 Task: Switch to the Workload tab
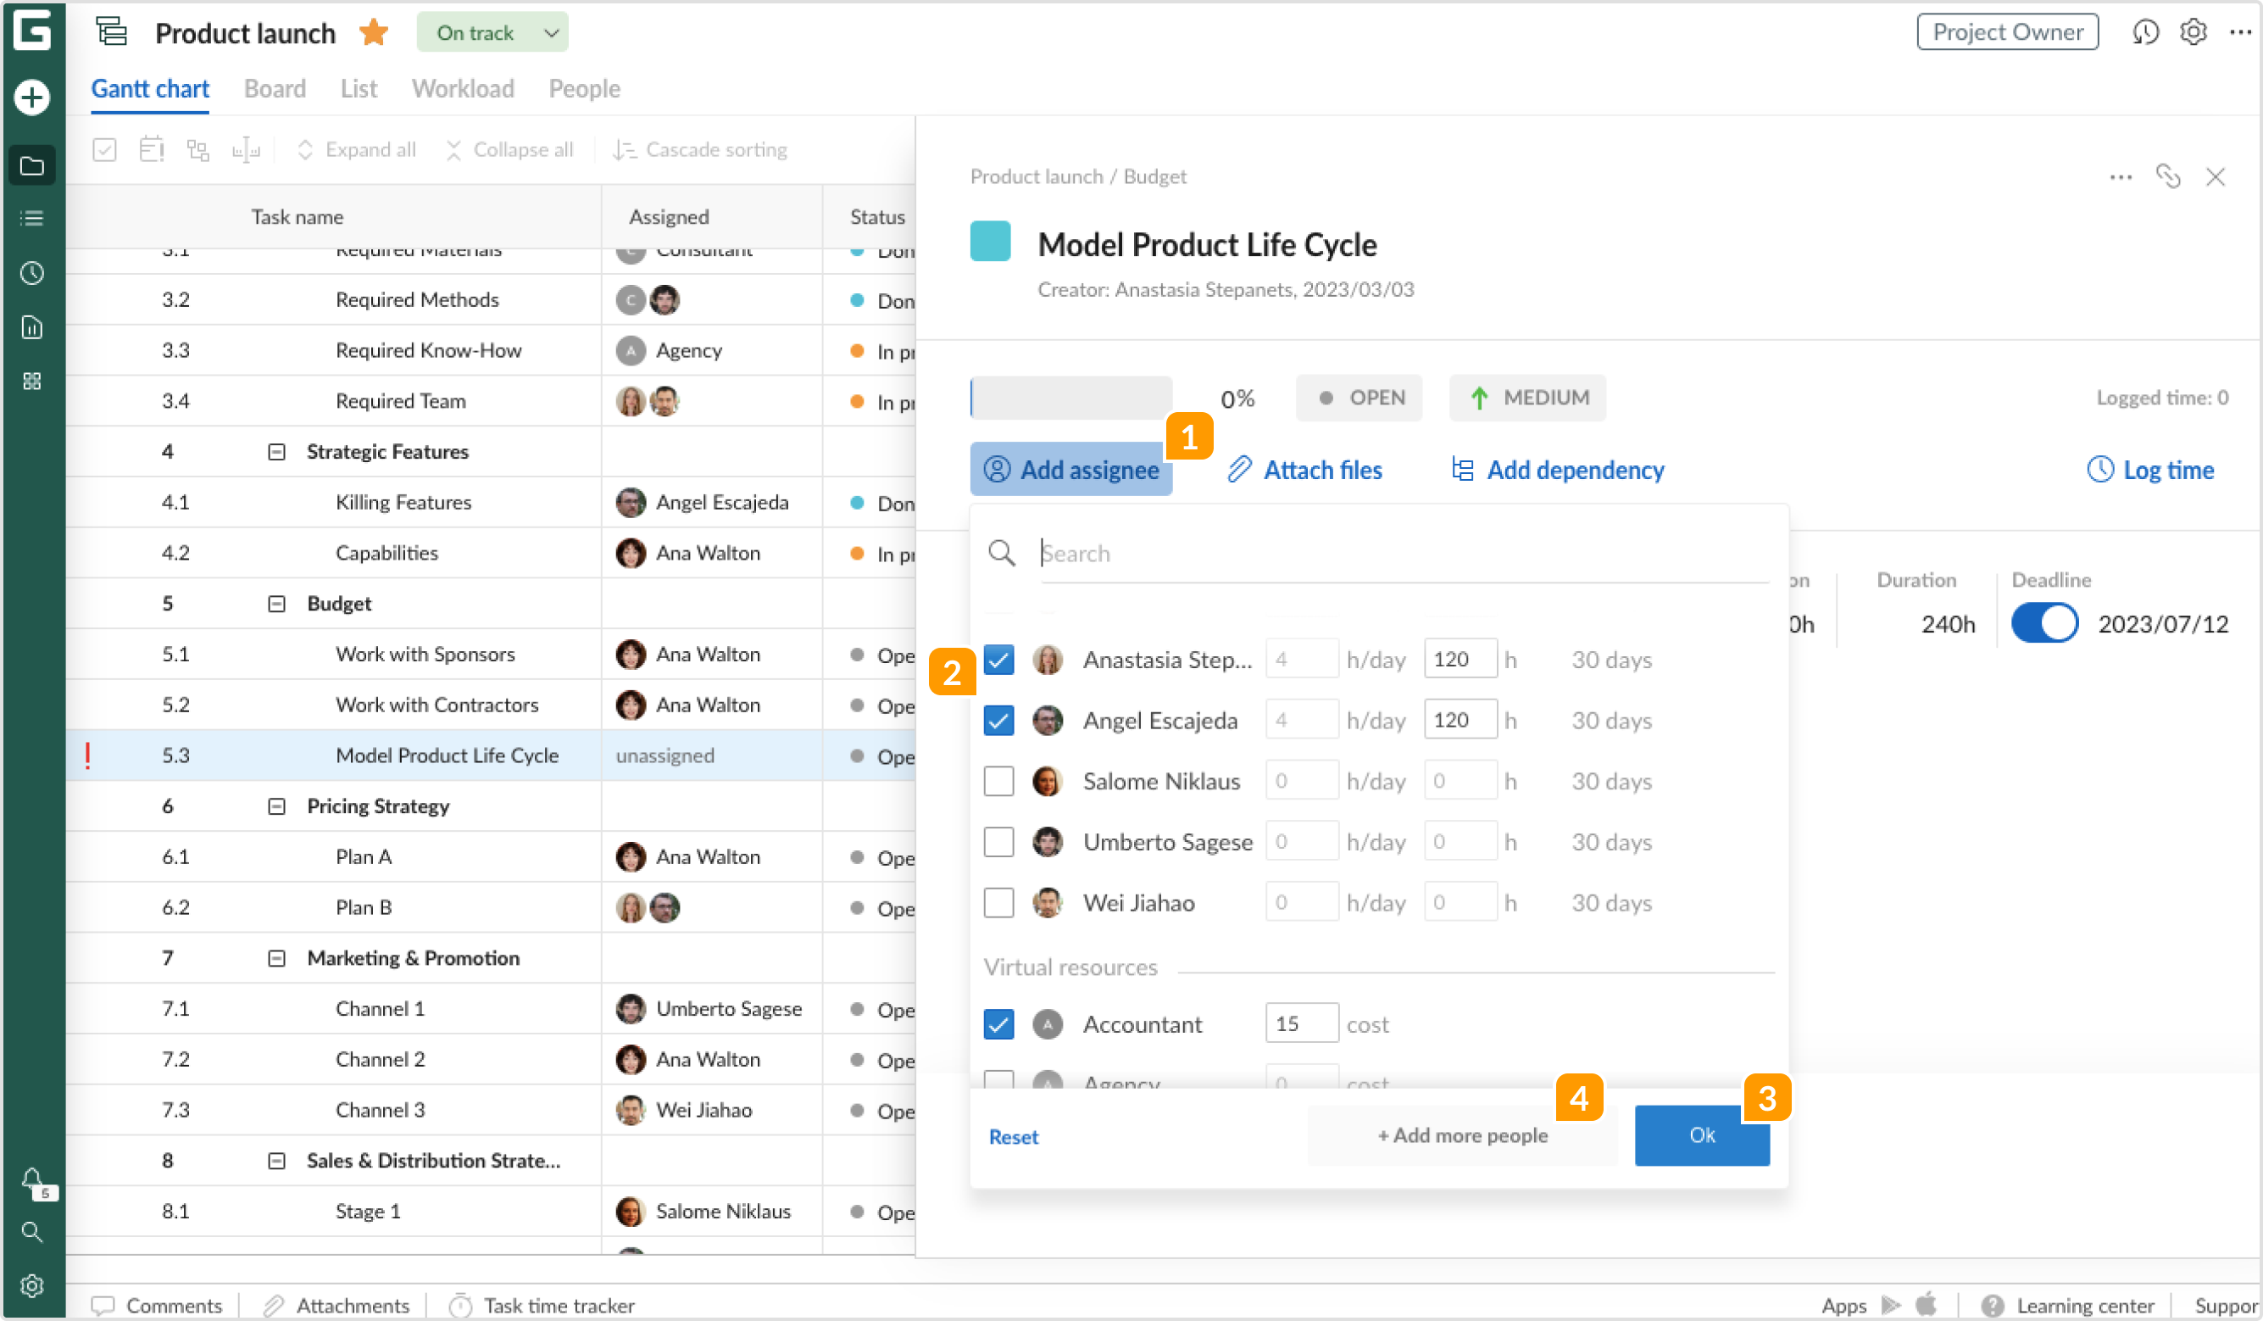463,89
